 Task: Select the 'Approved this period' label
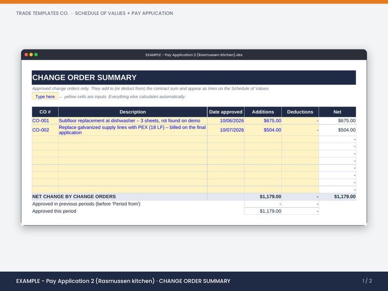click(x=54, y=211)
